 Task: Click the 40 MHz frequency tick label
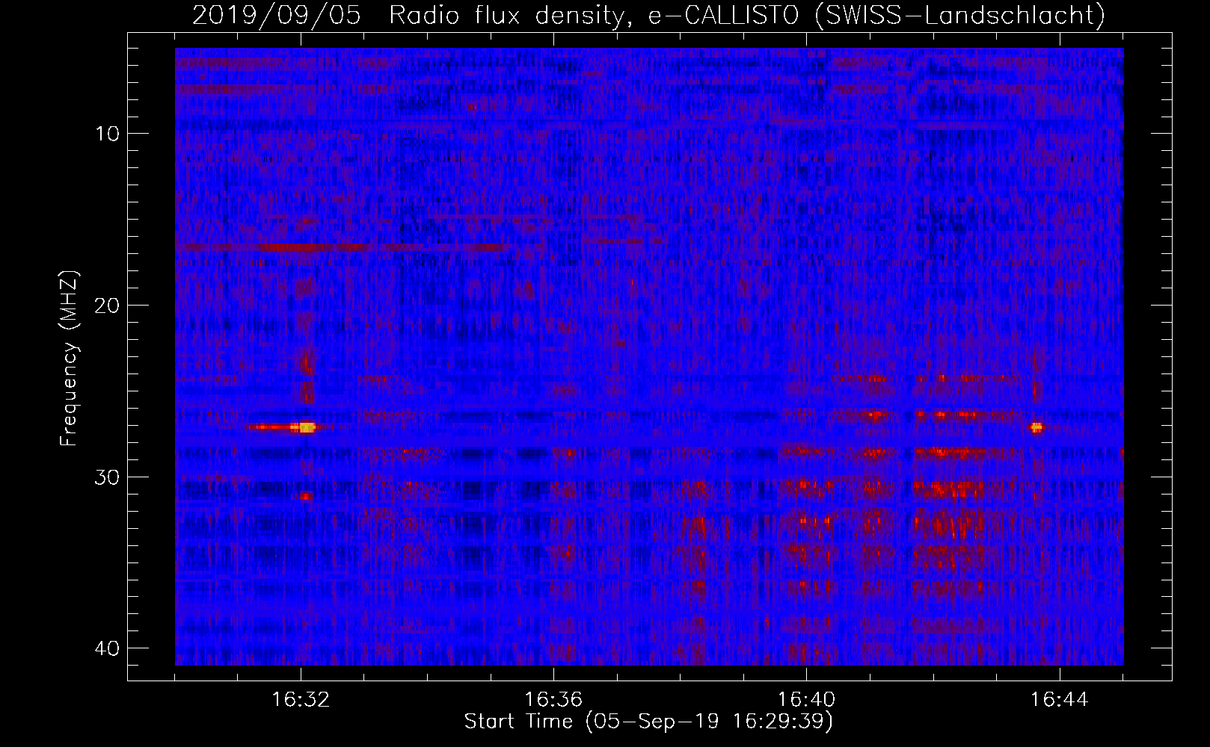pyautogui.click(x=108, y=648)
